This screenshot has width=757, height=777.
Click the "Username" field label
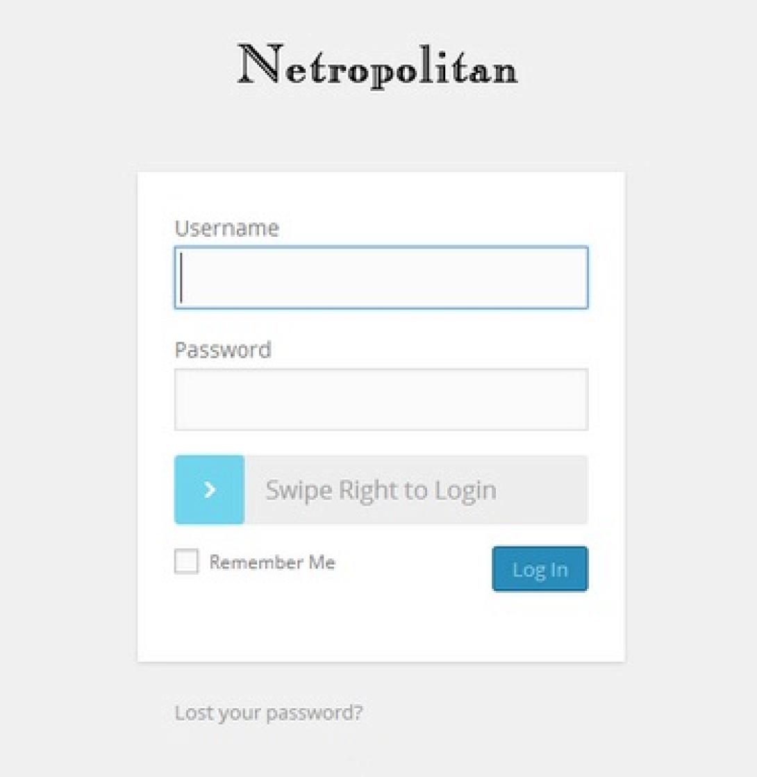pyautogui.click(x=226, y=228)
